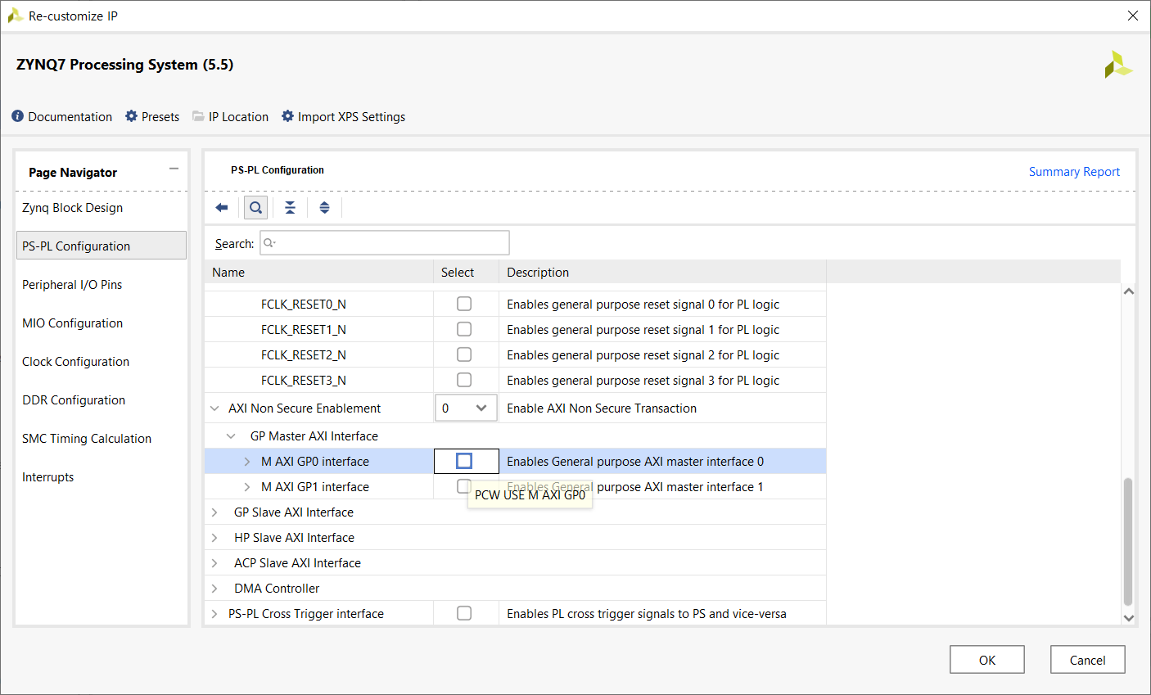Enable PS-PL Cross Trigger interface checkbox
Screen dimensions: 1151x695
(464, 613)
